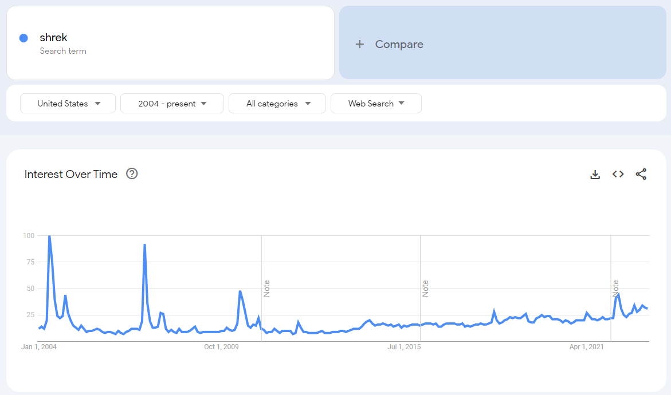The height and width of the screenshot is (395, 671).
Task: Download the Interest Over Time data
Action: (595, 175)
